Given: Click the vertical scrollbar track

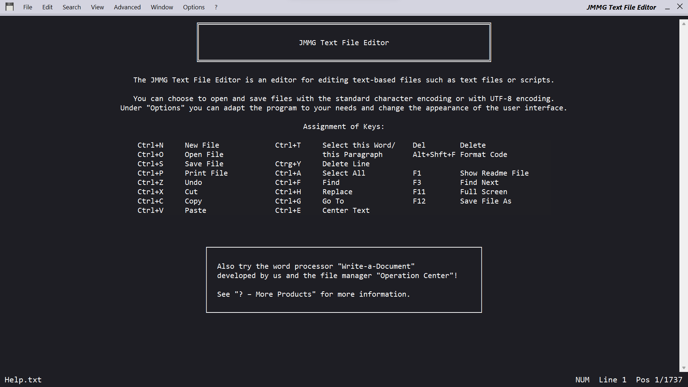Looking at the screenshot, I should click(x=683, y=193).
